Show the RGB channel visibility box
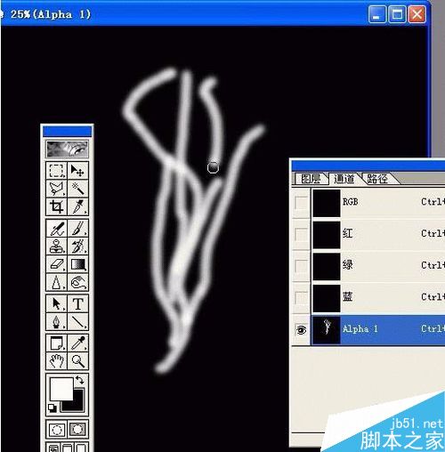Screen dimensions: 445x452 301,203
